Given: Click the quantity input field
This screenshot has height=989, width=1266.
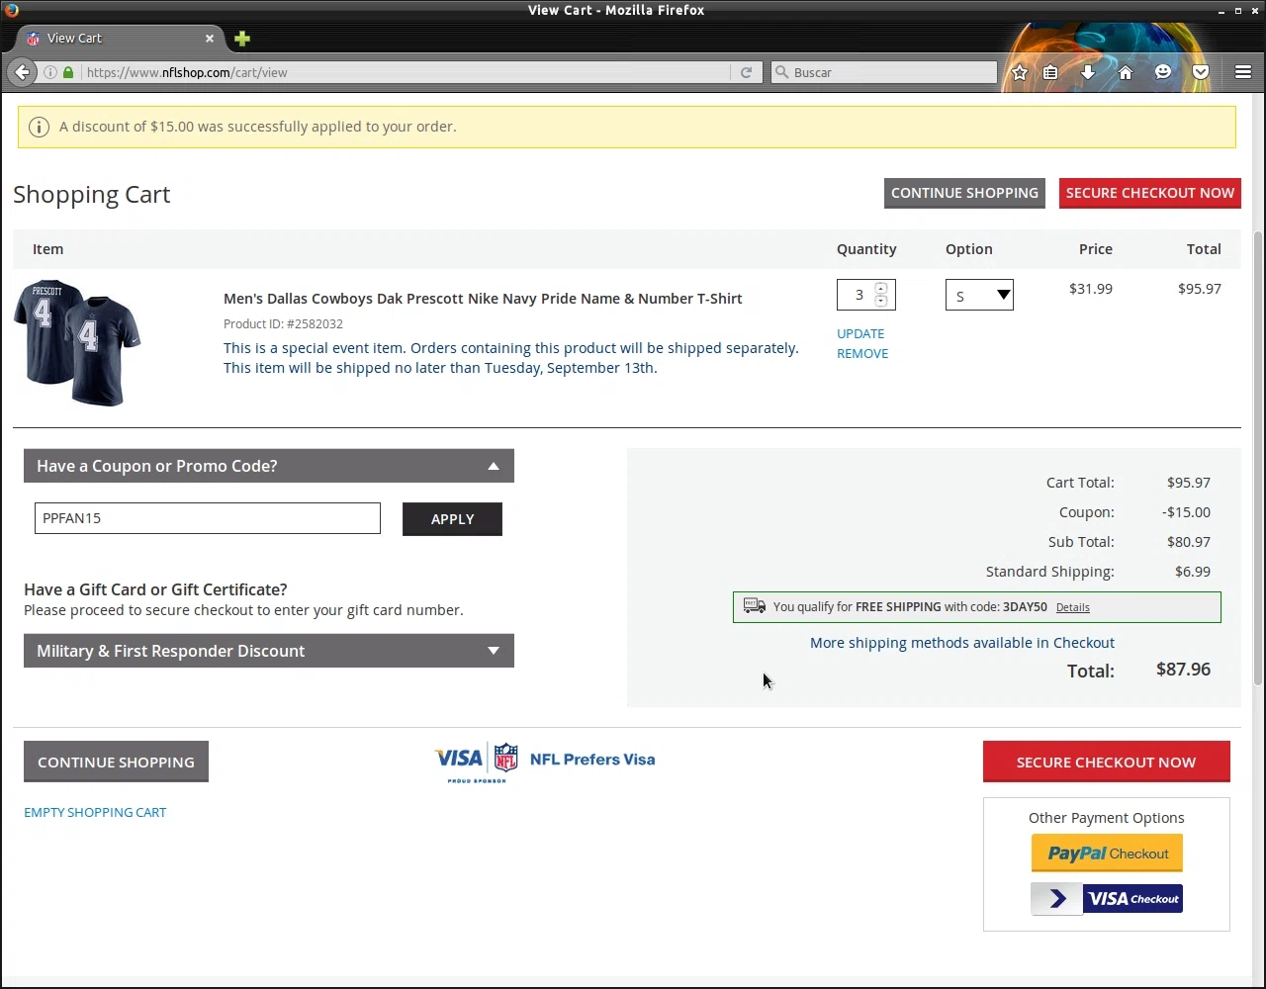Looking at the screenshot, I should pos(859,295).
